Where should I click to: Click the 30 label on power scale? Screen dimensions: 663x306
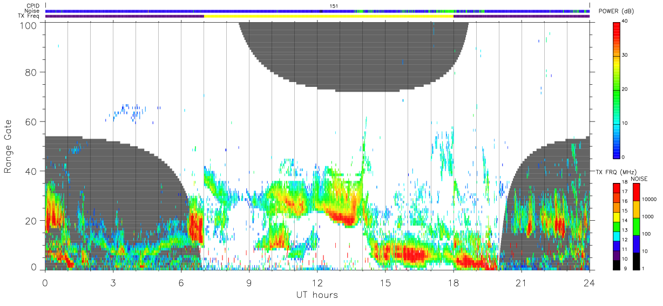click(x=626, y=56)
